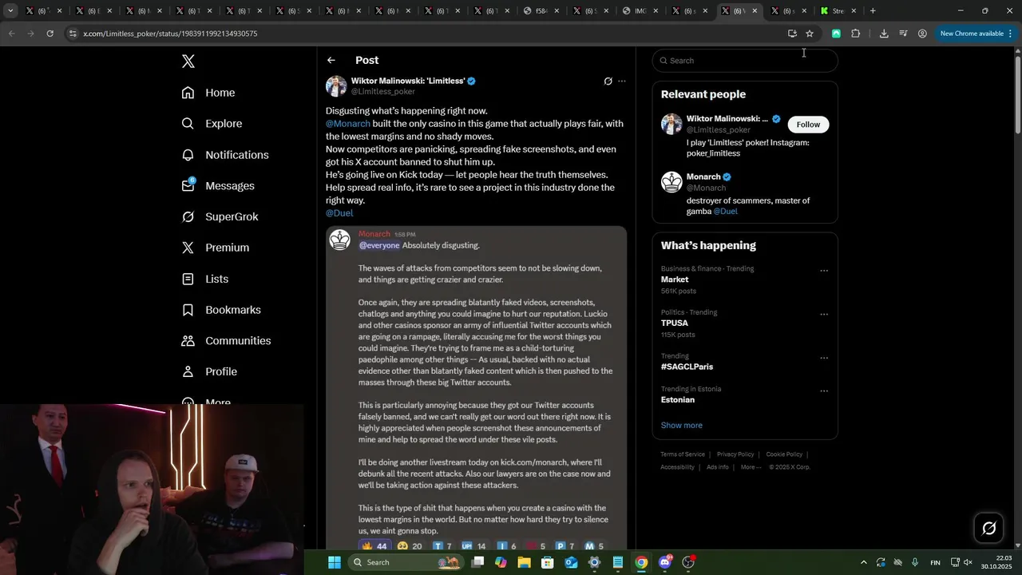Open Communities in the sidebar
1022x575 pixels.
pyautogui.click(x=226, y=340)
